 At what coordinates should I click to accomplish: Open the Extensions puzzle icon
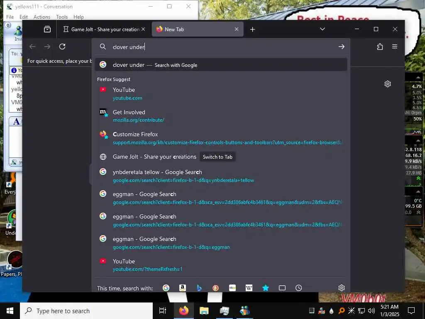pos(380,47)
